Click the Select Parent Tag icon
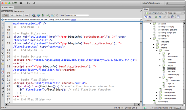 (x=3, y=45)
